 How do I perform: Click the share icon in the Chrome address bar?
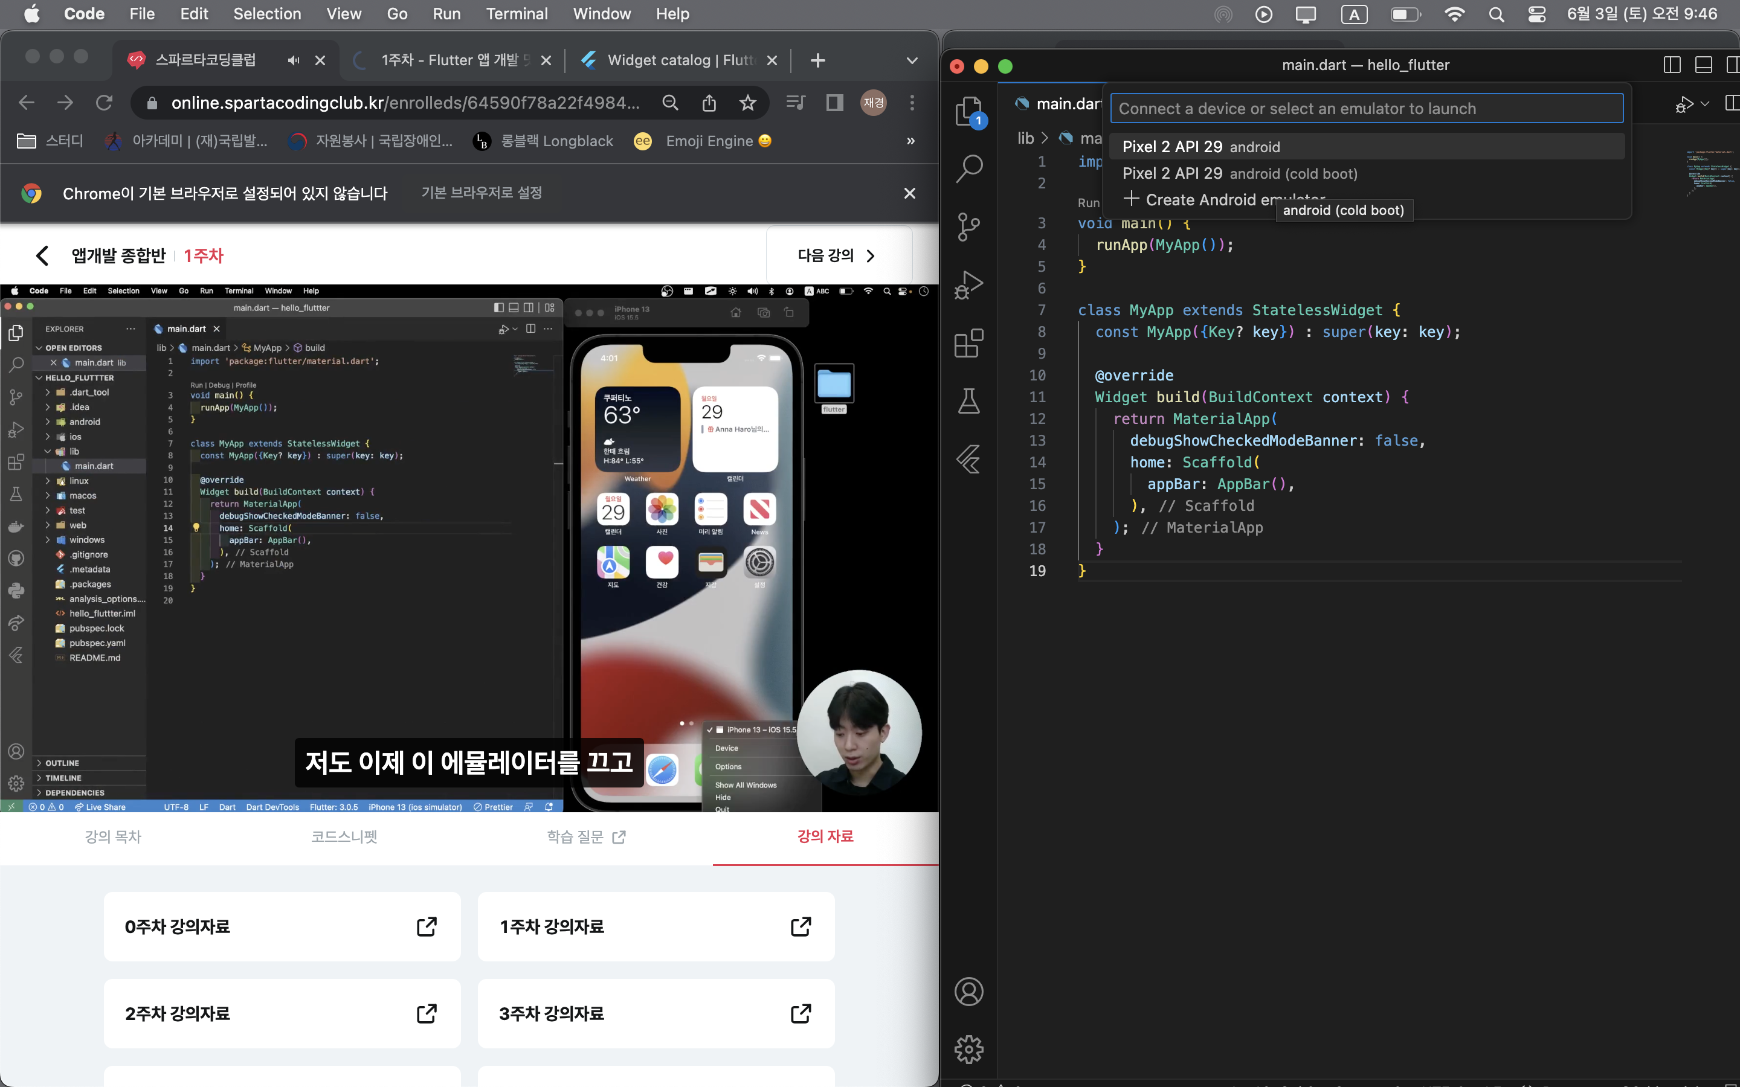click(x=709, y=103)
